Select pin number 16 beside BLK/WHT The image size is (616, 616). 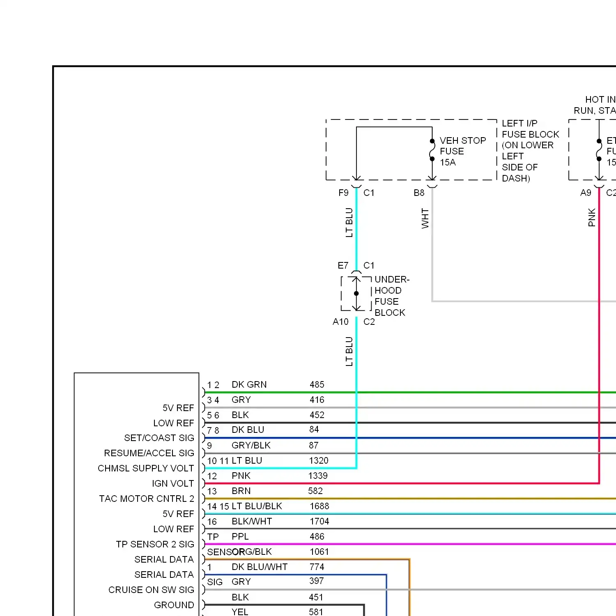pyautogui.click(x=212, y=522)
